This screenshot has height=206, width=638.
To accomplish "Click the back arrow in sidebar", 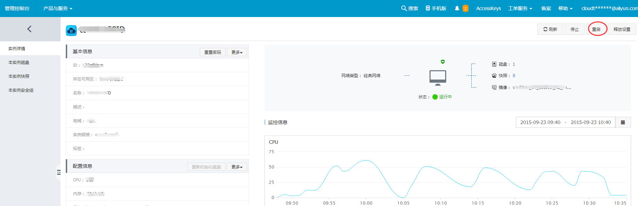I will [30, 29].
